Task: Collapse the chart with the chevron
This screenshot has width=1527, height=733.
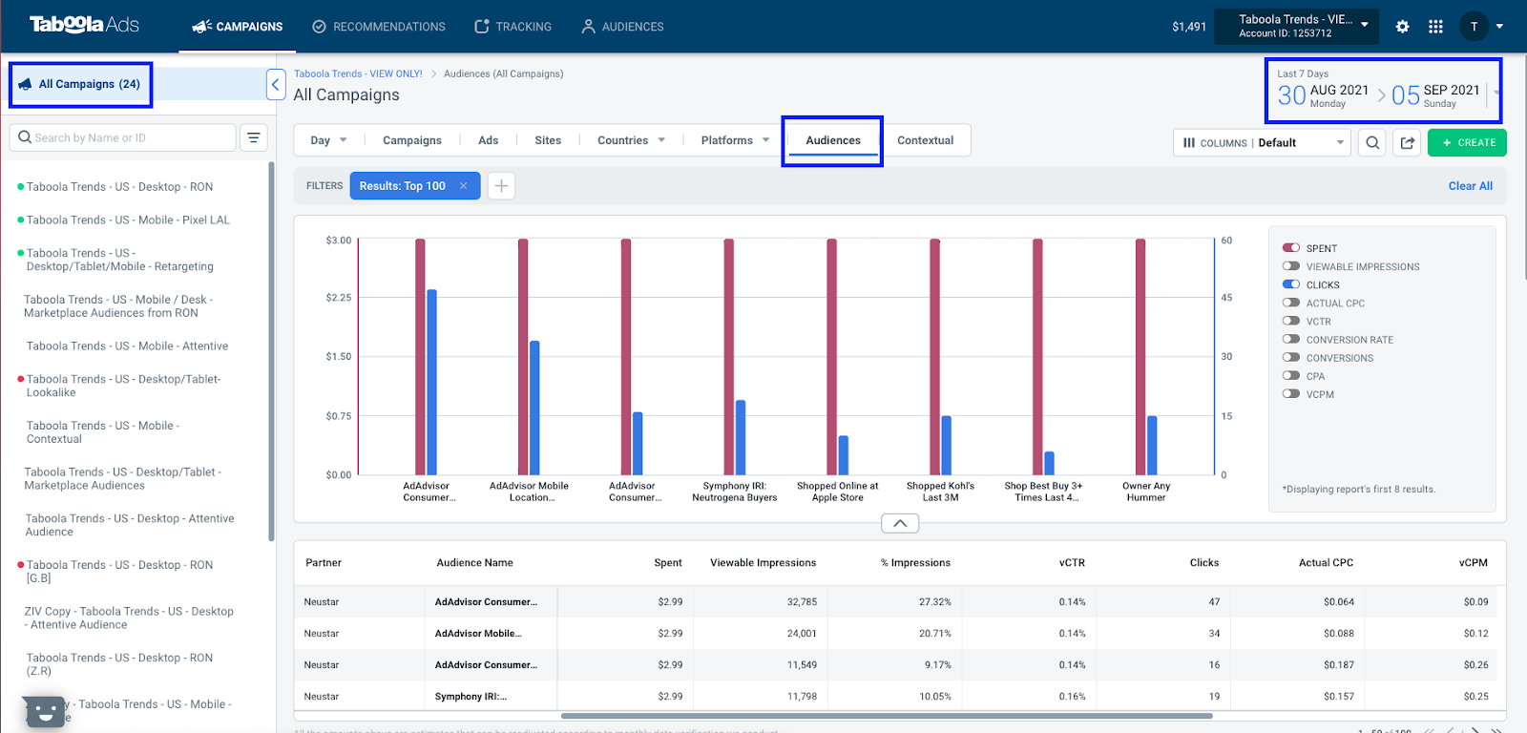Action: [x=900, y=523]
